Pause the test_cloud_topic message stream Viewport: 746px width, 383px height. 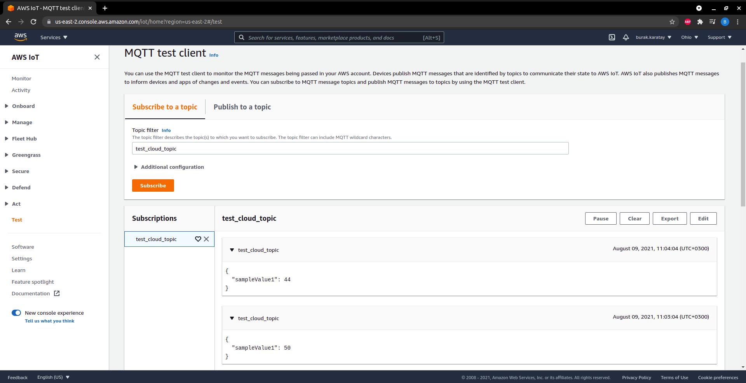click(x=601, y=218)
